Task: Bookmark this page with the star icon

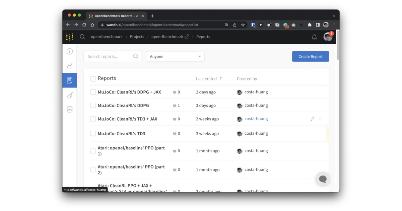Action: pos(243,25)
